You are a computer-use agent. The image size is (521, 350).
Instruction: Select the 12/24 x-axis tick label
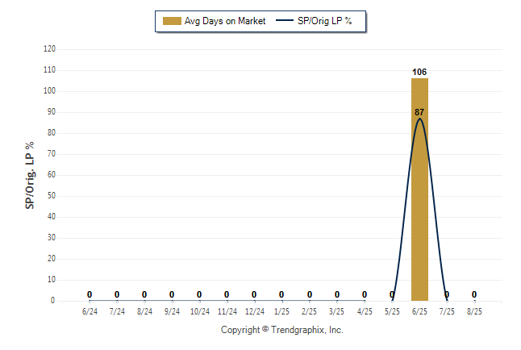255,312
